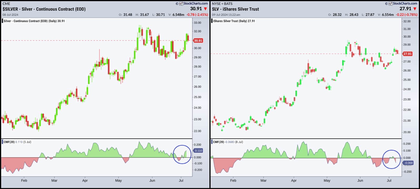Screen dimensions: 420x189
Task: Click the SLV - iShares Silver Trust title
Action: click(235, 9)
